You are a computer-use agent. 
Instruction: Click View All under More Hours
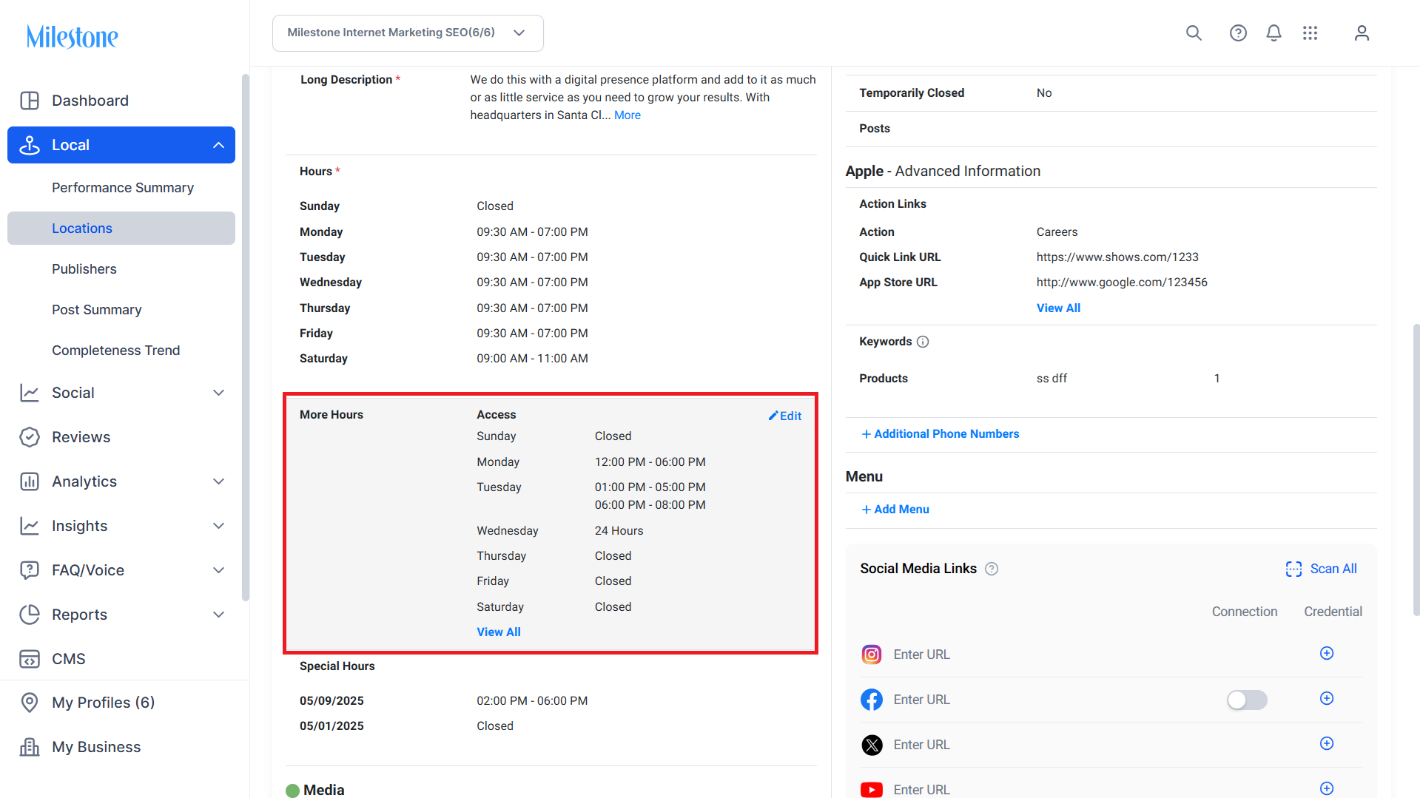(x=499, y=632)
